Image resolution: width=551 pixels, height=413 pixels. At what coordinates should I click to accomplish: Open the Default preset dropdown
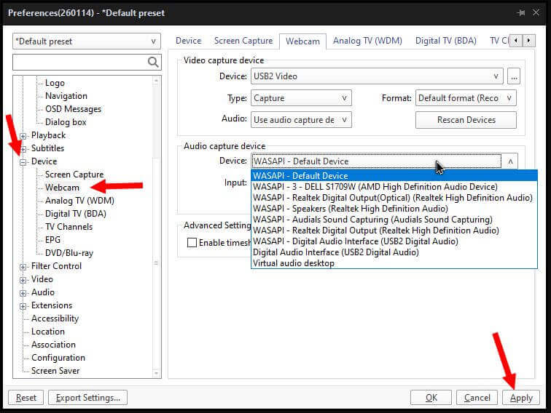(x=87, y=41)
